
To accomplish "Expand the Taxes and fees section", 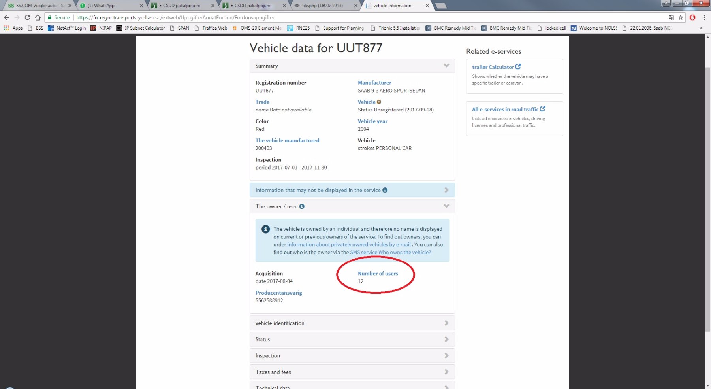I will click(x=352, y=372).
